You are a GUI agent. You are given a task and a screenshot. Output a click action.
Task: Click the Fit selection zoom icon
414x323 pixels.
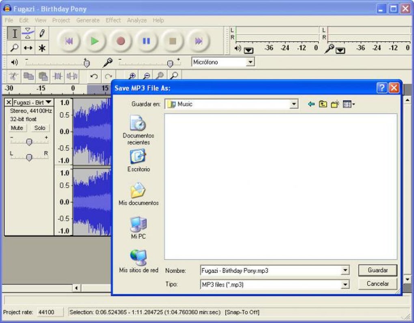tap(160, 76)
